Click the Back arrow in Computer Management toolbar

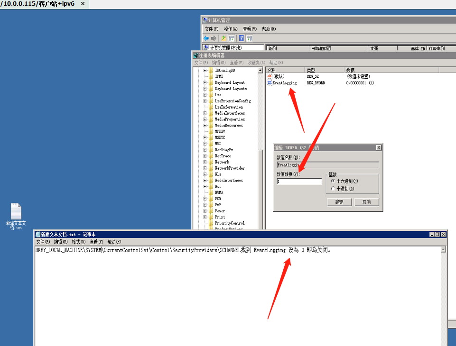(206, 38)
